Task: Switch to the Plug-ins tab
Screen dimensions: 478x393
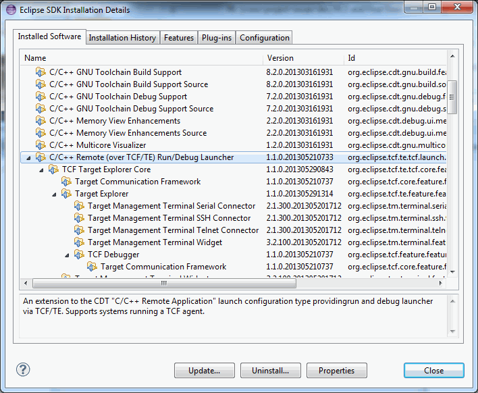Action: 217,38
